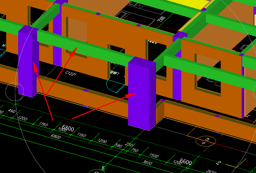Select the large purple column in the foreground
256x173 pixels.
[142, 94]
